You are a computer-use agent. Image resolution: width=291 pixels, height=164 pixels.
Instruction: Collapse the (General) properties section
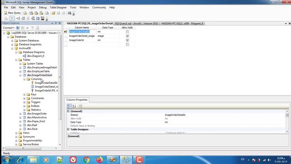[x=68, y=111]
